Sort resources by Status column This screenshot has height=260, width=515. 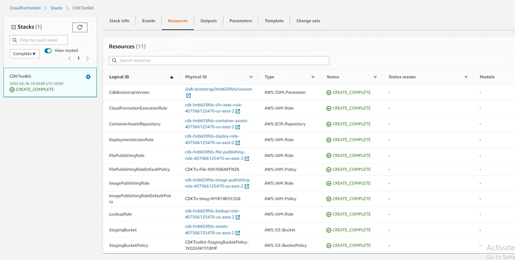tap(375, 77)
